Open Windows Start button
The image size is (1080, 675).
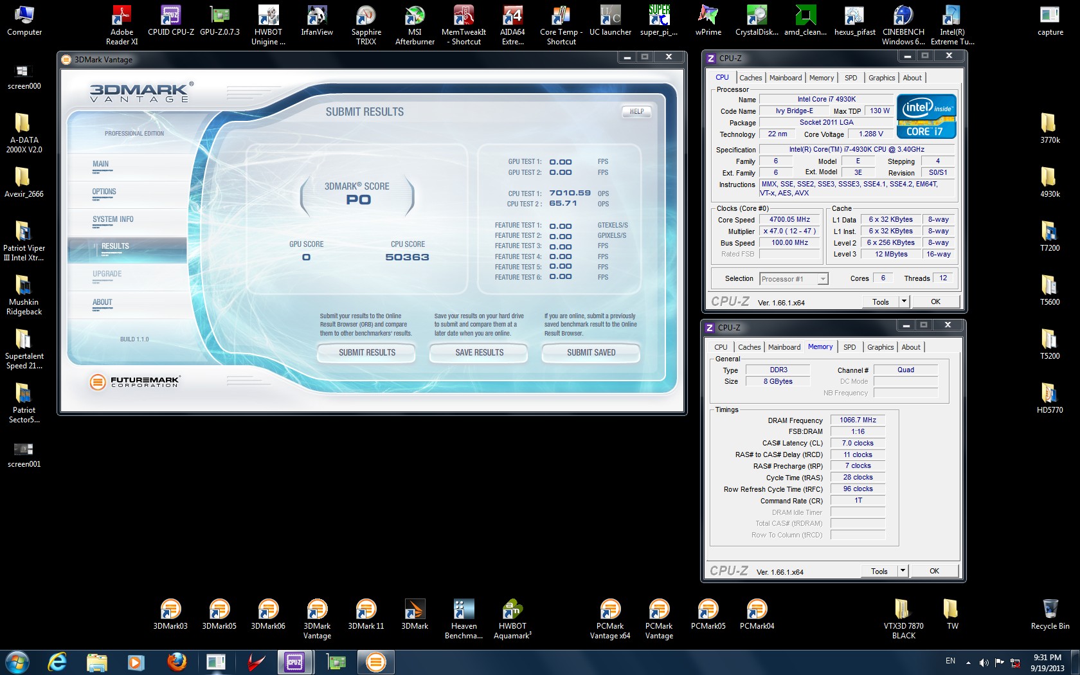pos(17,661)
